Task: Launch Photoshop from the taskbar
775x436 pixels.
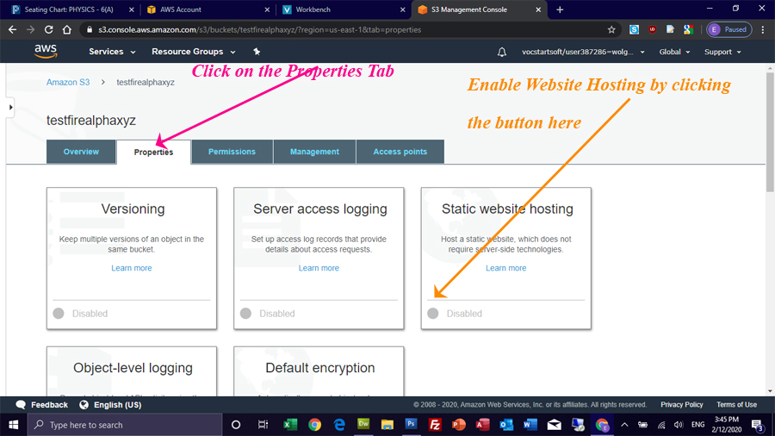Action: click(411, 425)
